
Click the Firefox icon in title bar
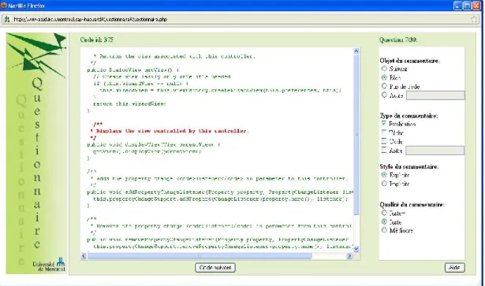(x=4, y=6)
